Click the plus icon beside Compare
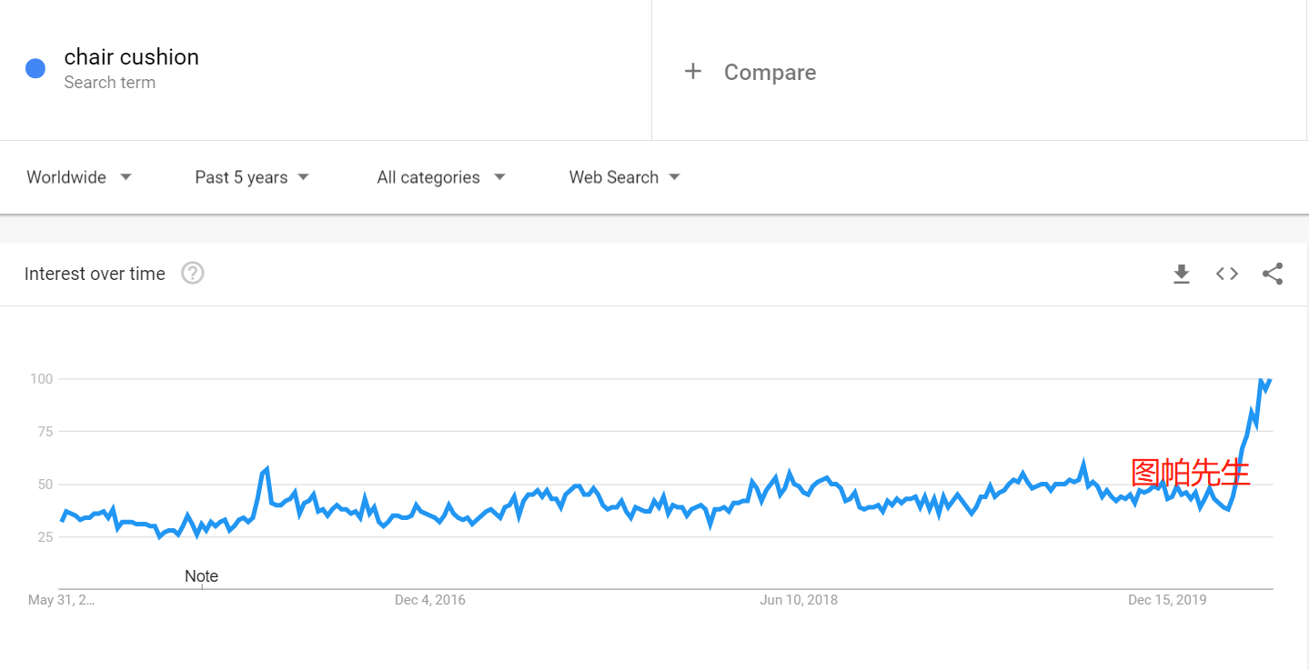 [693, 72]
